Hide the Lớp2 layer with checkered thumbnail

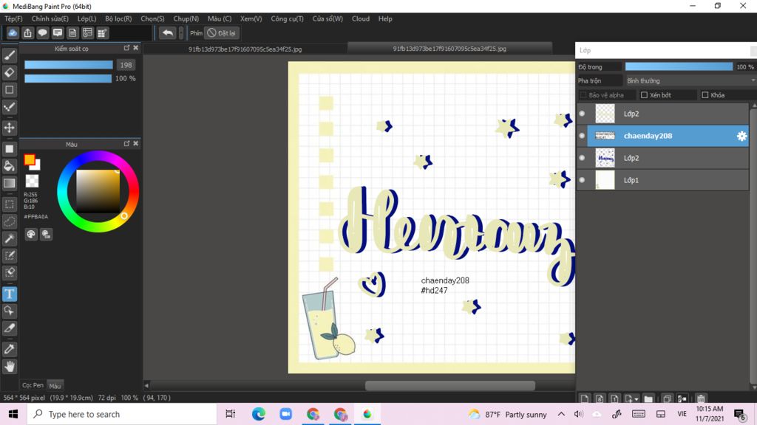(x=582, y=114)
